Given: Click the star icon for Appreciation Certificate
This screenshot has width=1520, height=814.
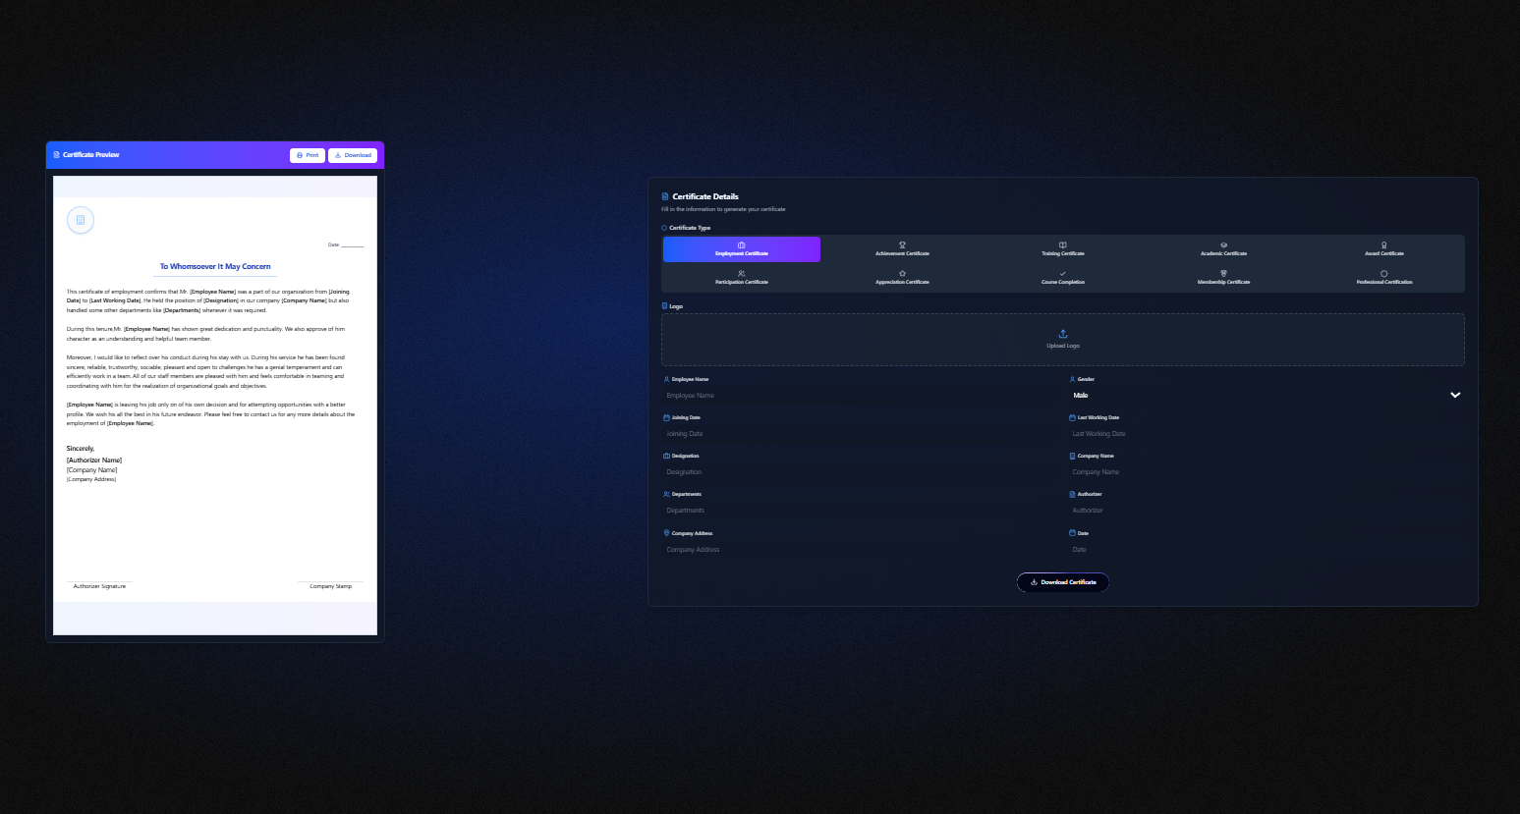Looking at the screenshot, I should (902, 273).
